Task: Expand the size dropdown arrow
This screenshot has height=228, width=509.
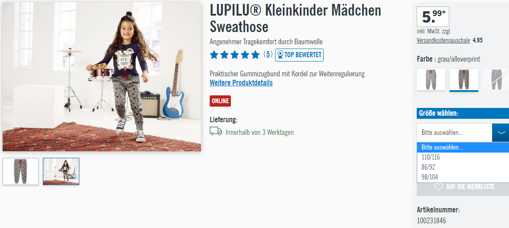Action: click(x=501, y=133)
